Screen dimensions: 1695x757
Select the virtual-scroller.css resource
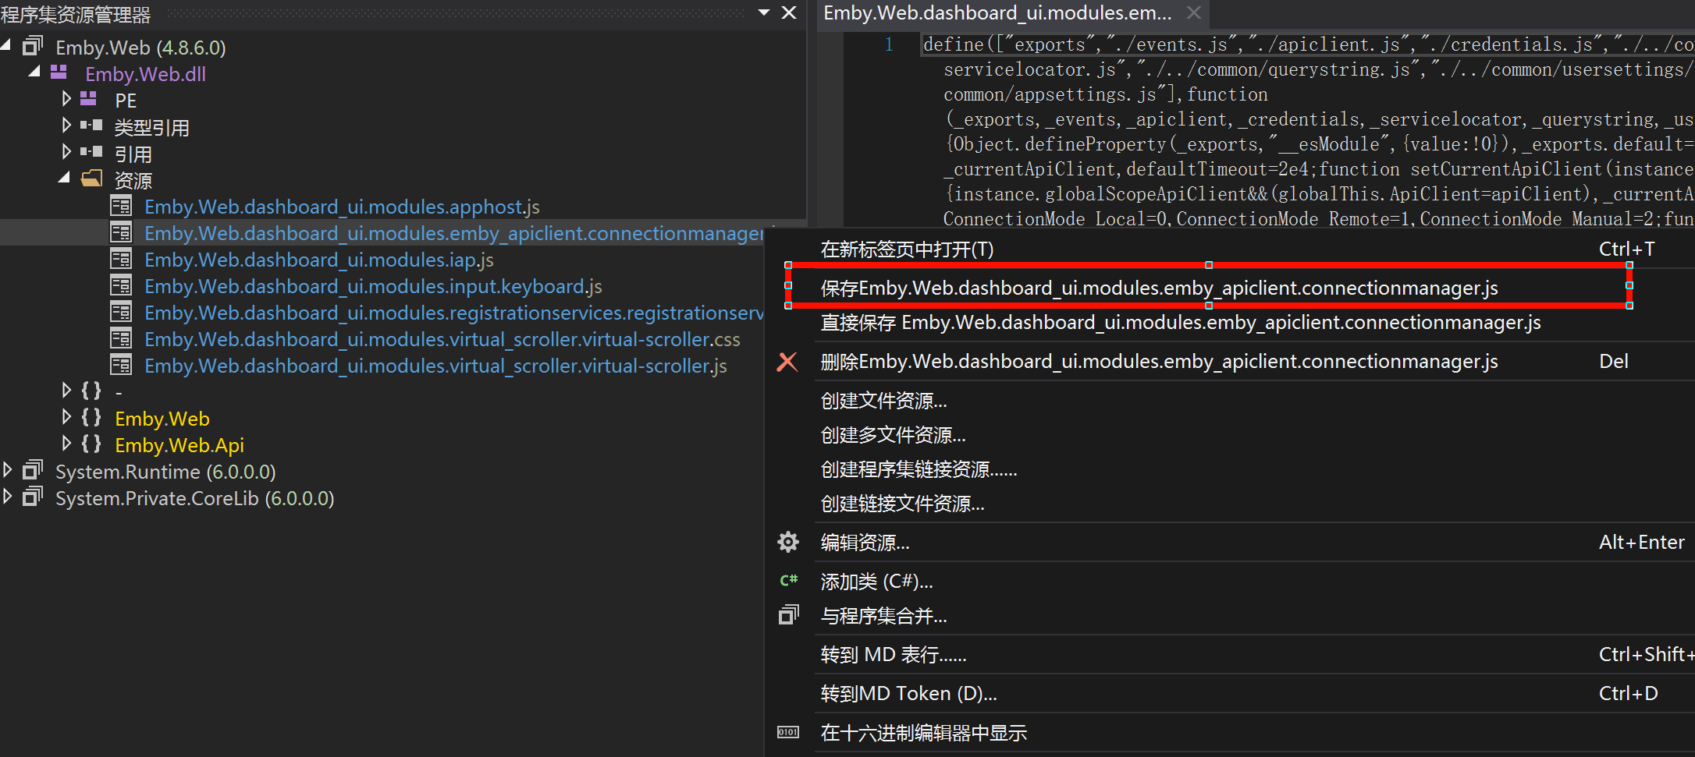(x=442, y=340)
